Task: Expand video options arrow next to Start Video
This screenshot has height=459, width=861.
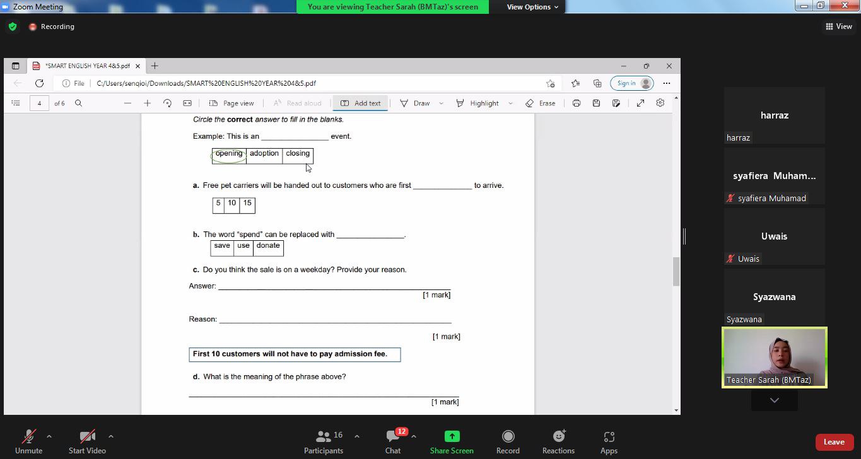Action: point(111,436)
